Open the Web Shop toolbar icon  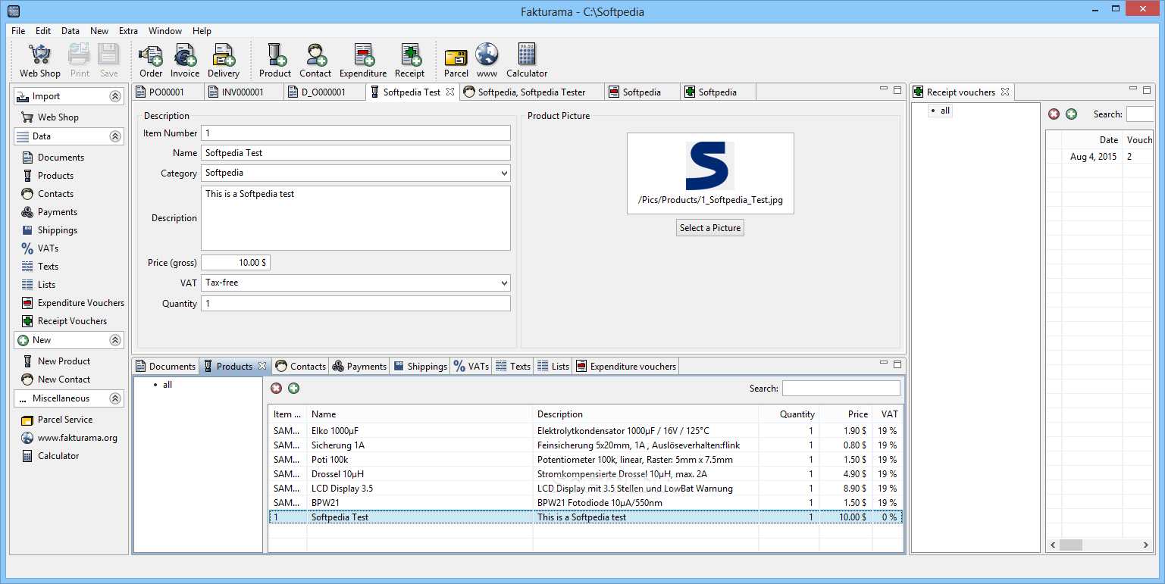39,61
